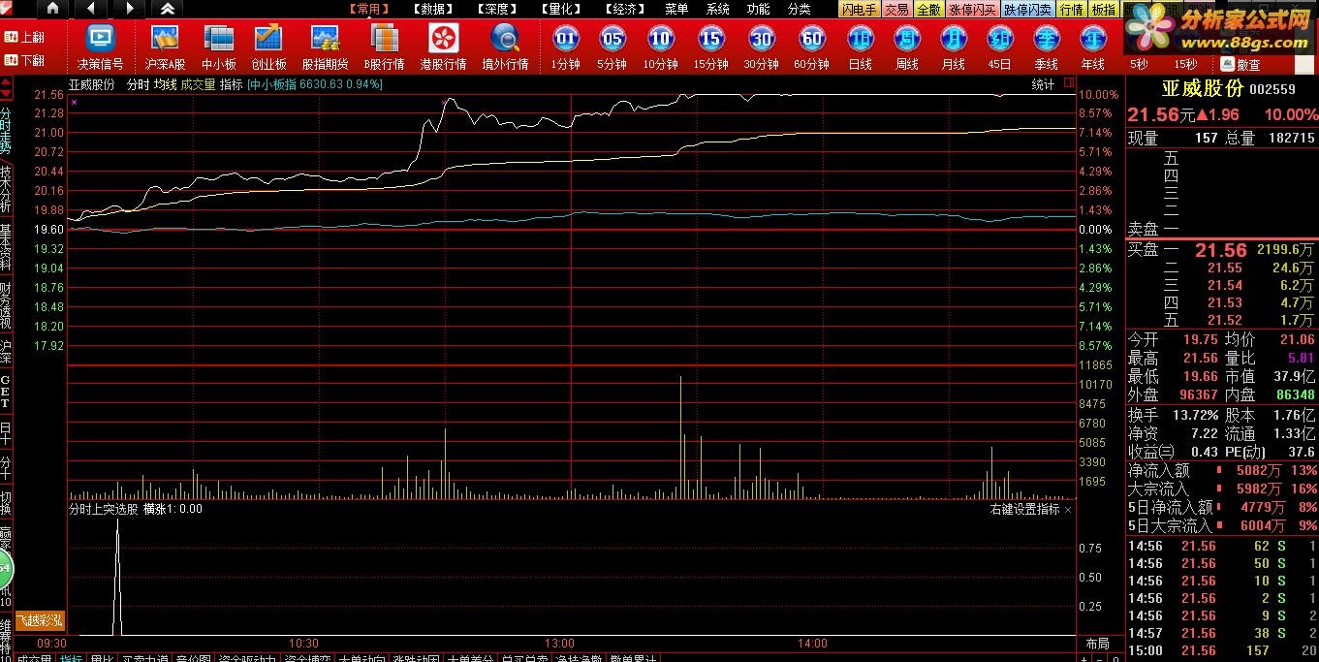Switch to the 60分钟 chart period
The width and height of the screenshot is (1319, 662).
811,47
